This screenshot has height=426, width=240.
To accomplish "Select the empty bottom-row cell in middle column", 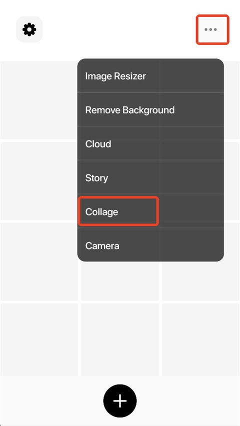I will coord(120,339).
